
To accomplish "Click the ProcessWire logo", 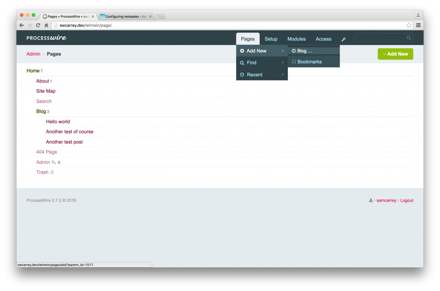I will coord(46,38).
